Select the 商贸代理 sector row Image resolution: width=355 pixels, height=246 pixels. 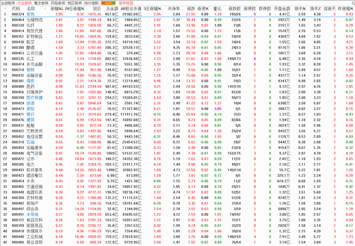[x=177, y=31]
